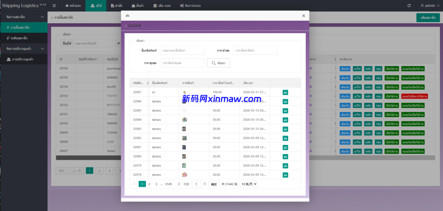Open the หน้าแรก home tab
443x211 pixels.
73,6
